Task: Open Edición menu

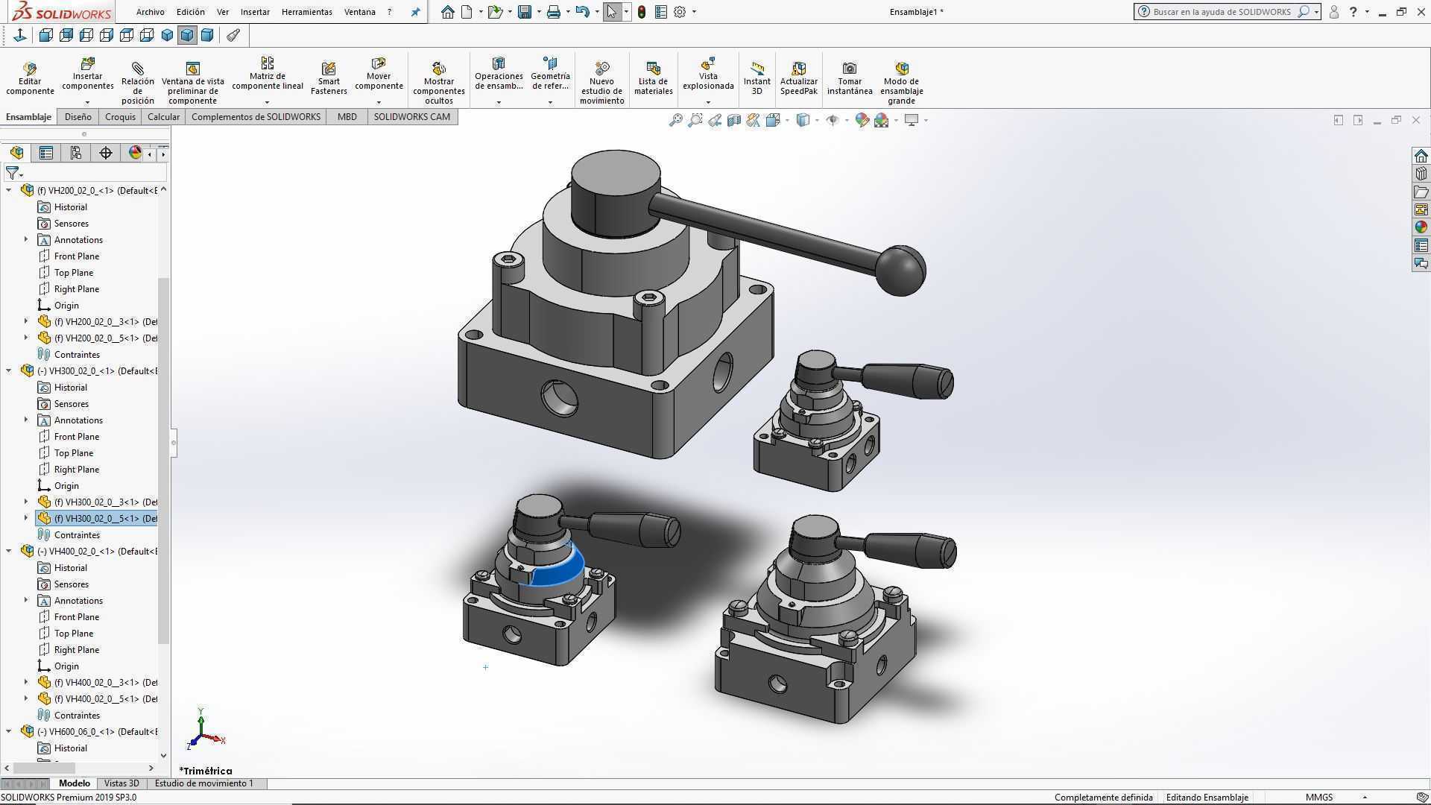Action: (x=190, y=12)
